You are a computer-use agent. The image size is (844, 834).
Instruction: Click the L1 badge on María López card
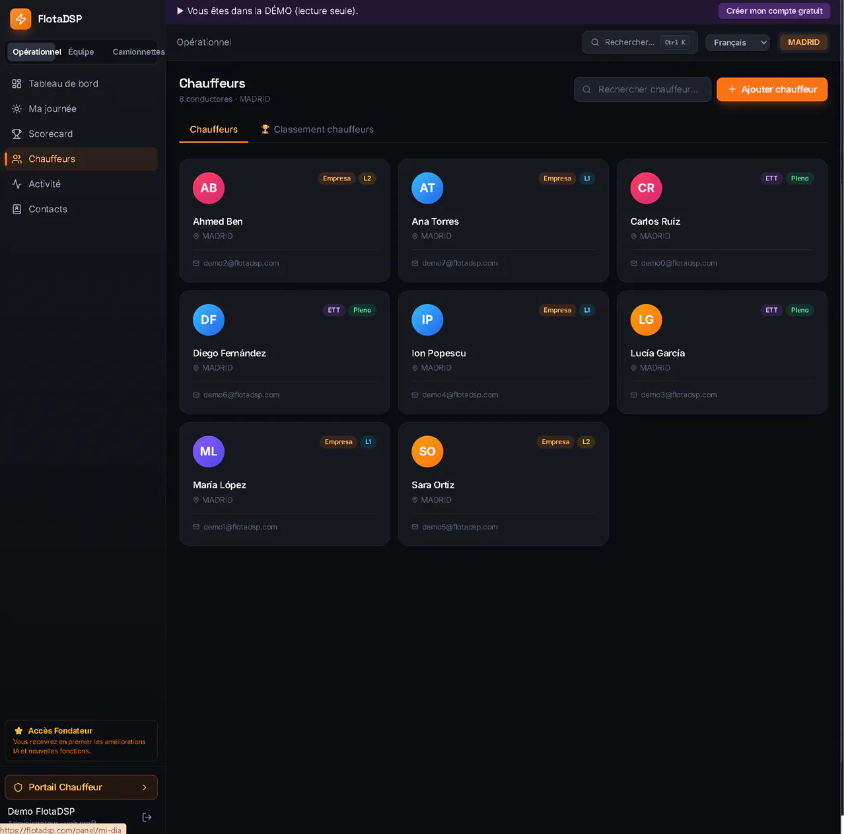(369, 442)
